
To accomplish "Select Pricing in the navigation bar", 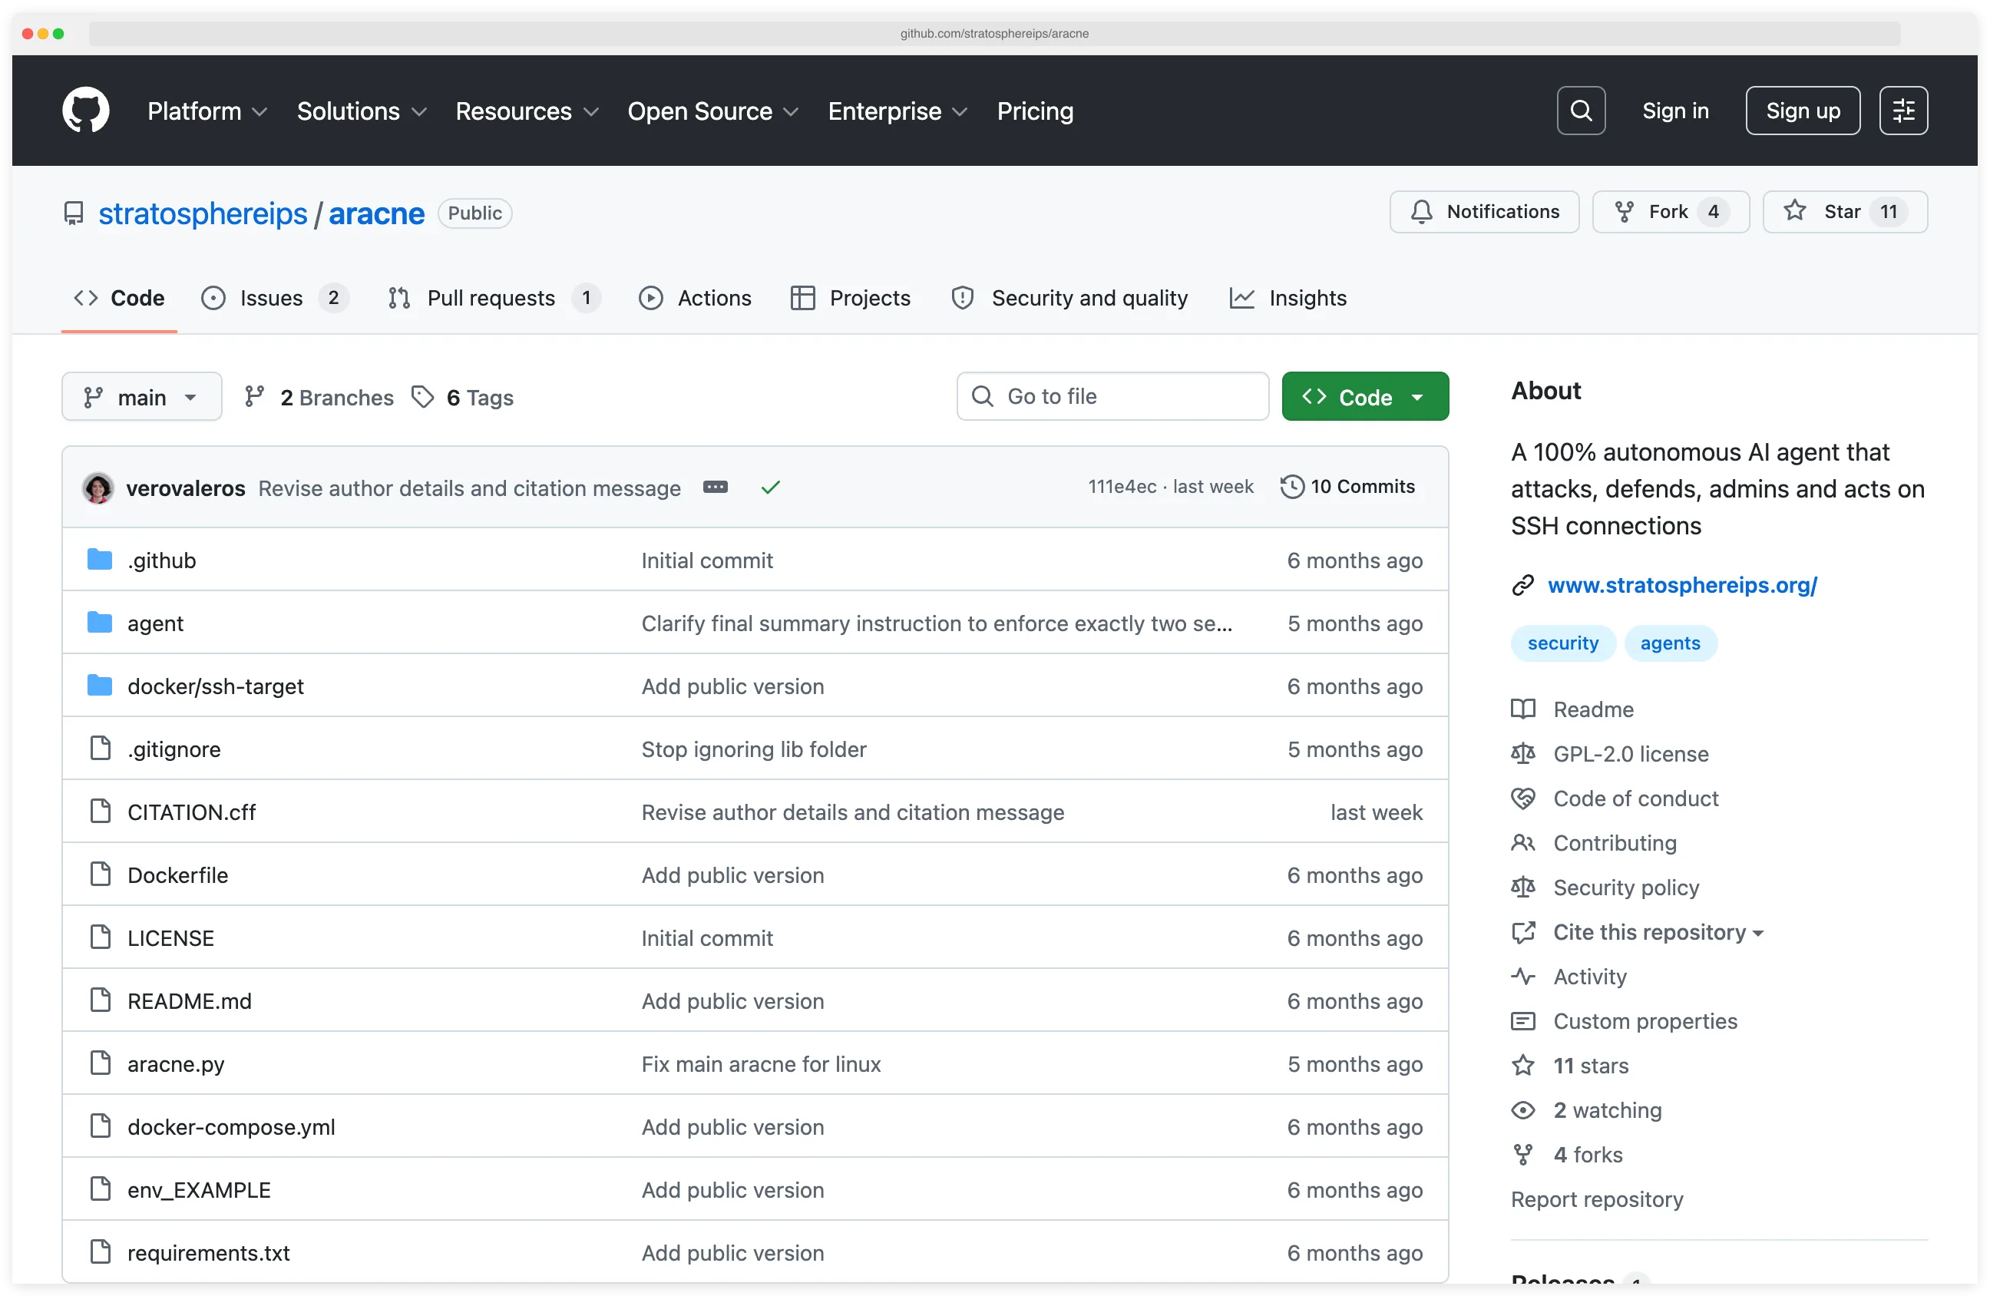I will click(1034, 111).
